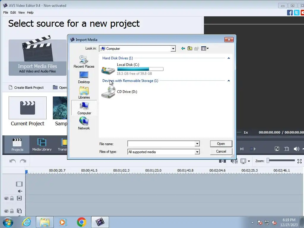304x228 pixels.
Task: Open Windows Explorer from taskbar
Action: tap(45, 222)
